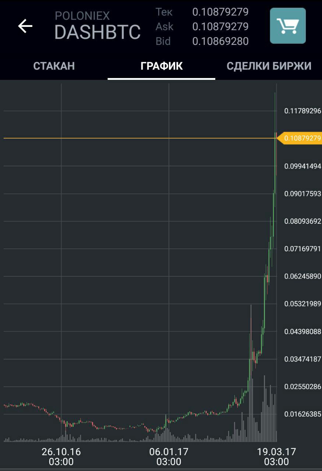Screen dimensions: 322x471
Task: Tap the Bid price 0.10869280
Action: (220, 41)
